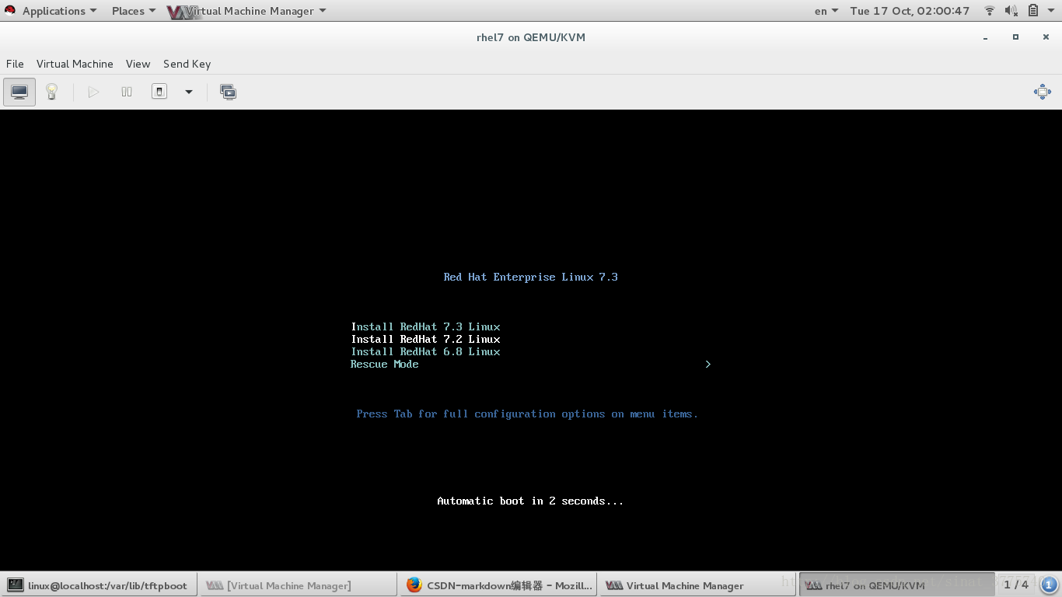Open Virtual Machine Manager app menu
This screenshot has width=1062, height=597.
[x=246, y=11]
